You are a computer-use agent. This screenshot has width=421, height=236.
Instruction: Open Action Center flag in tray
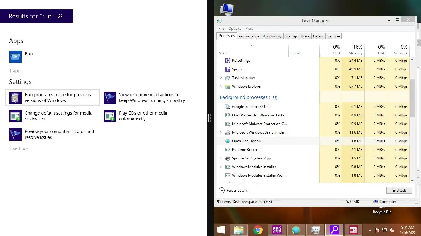[377, 230]
